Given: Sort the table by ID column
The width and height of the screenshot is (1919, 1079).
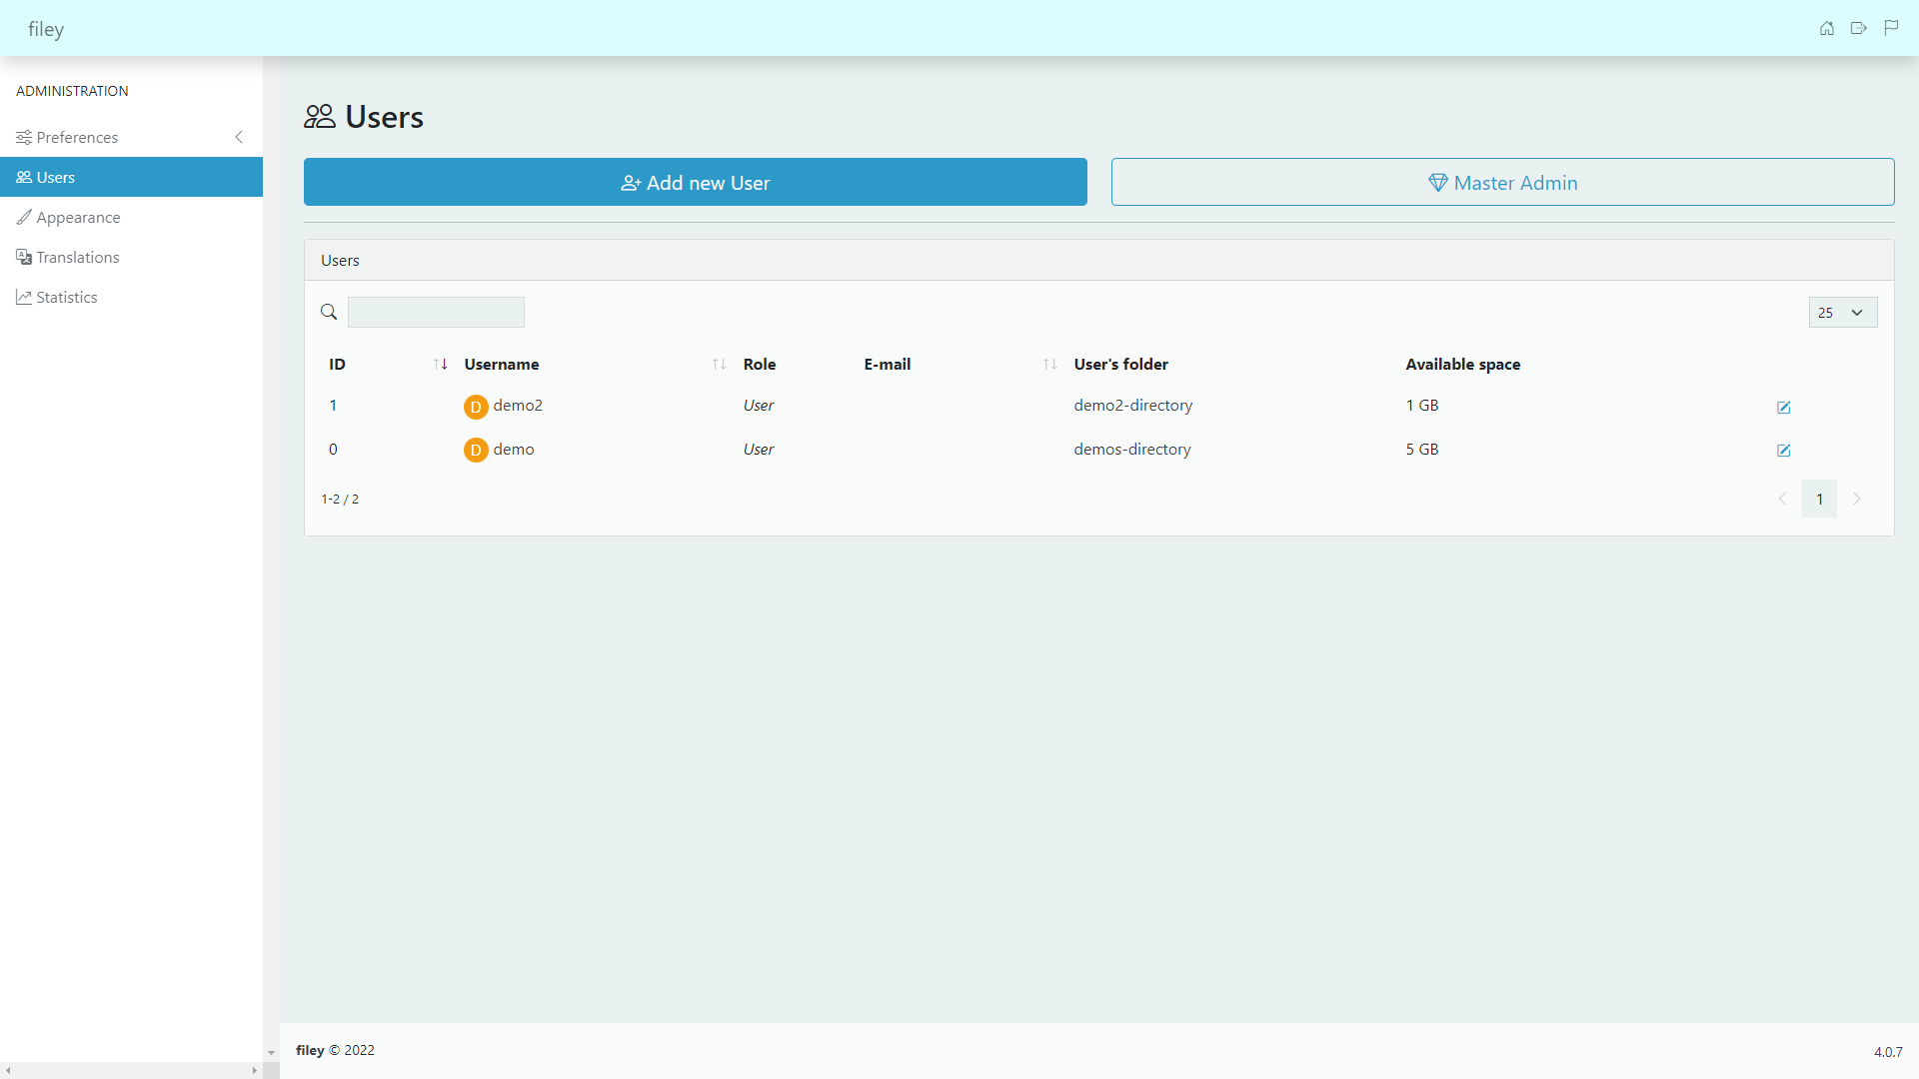Looking at the screenshot, I should [x=440, y=365].
